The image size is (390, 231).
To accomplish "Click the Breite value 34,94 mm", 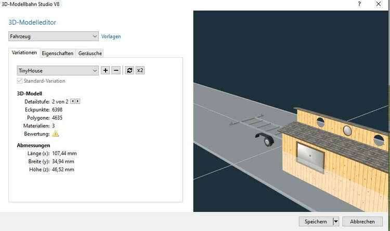I will (x=63, y=161).
